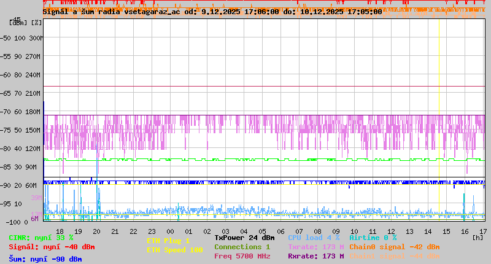This screenshot has width=491, height=264.
Task: Click hour 20 on the time axis
Action: tap(97, 231)
